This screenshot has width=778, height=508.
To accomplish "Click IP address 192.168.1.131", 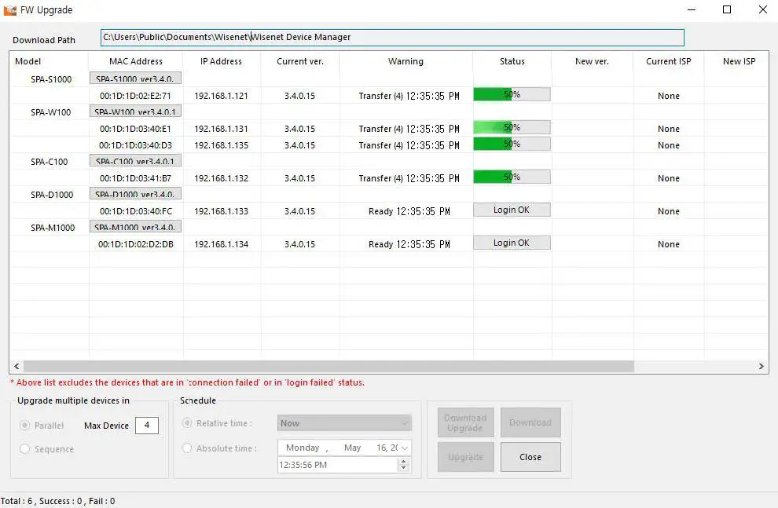I will click(x=222, y=129).
